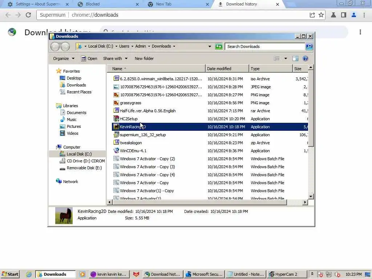Click the horizontal scrollbar right arrow
The height and width of the screenshot is (279, 372).
point(305,202)
